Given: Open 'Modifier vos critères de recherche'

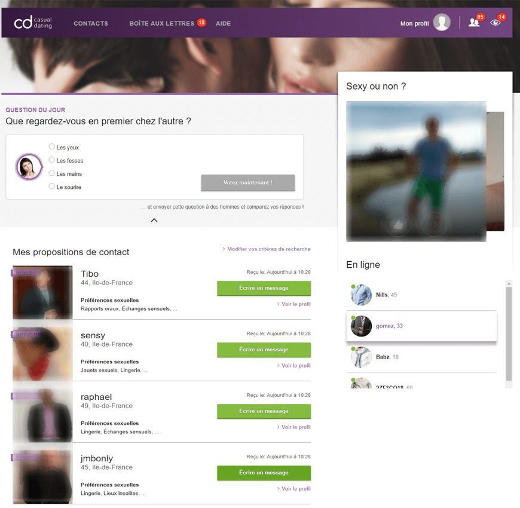Looking at the screenshot, I should 267,249.
